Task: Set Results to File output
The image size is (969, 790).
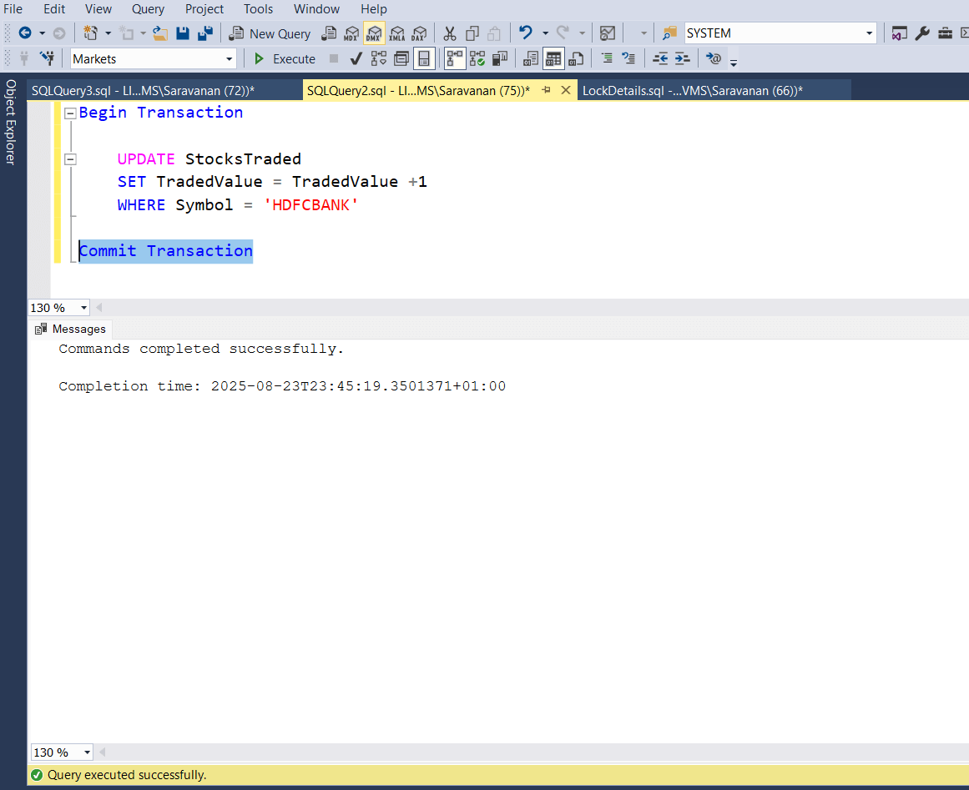Action: 576,58
